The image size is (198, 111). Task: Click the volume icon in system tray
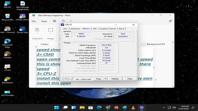[174, 108]
